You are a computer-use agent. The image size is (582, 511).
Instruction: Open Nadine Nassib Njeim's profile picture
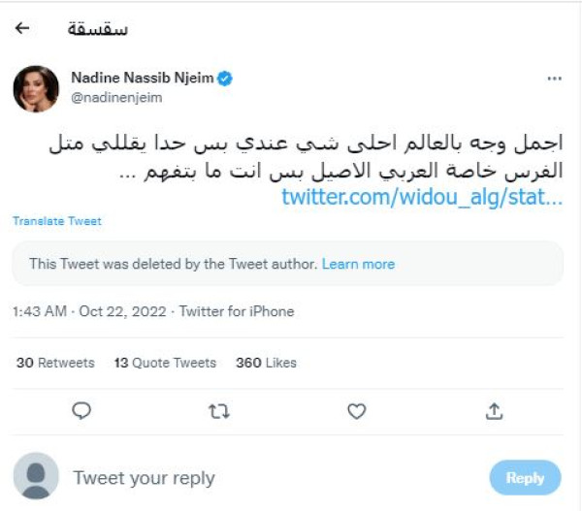[x=36, y=88]
